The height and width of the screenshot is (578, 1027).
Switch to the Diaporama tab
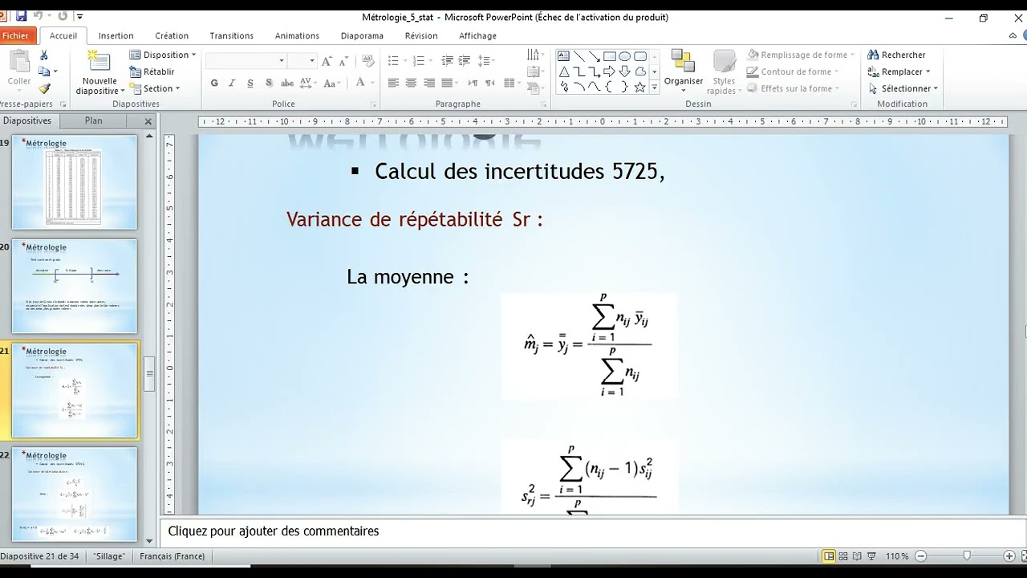click(362, 35)
